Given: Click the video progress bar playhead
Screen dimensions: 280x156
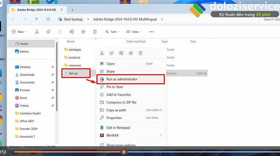Looking at the screenshot, I should click(124, 152).
